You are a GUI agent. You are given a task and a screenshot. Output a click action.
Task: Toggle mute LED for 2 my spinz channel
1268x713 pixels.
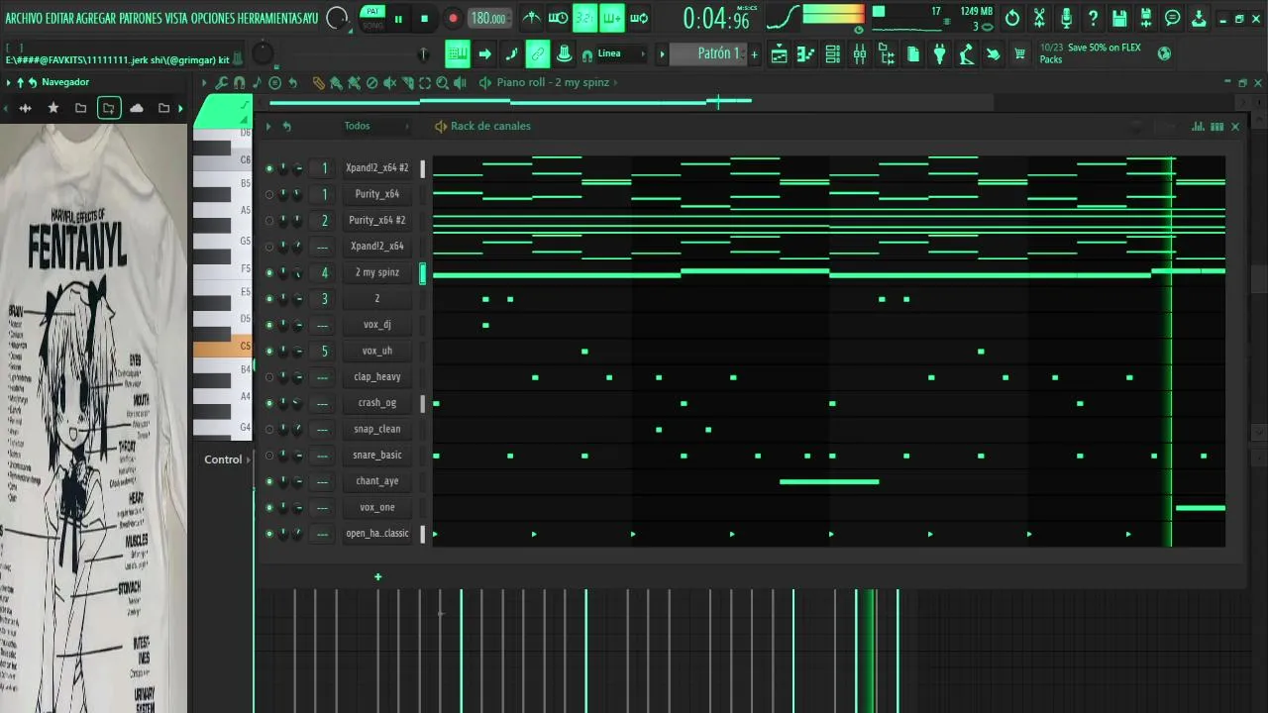269,272
